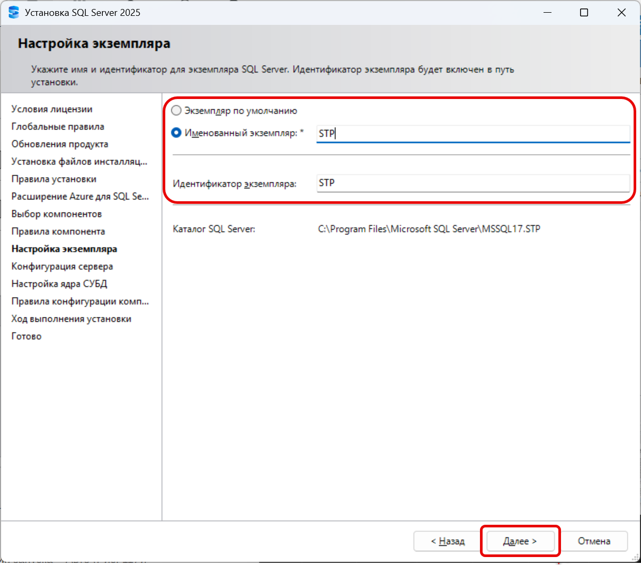
Task: Select the named instance radio button
Action: (x=176, y=133)
